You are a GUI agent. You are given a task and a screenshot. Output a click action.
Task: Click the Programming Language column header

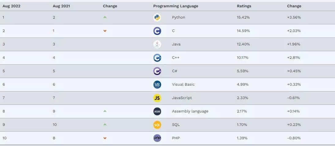pyautogui.click(x=176, y=6)
